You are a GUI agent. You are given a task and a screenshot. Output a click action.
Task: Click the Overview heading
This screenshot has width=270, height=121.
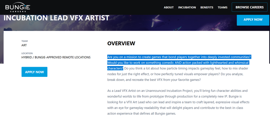121,44
